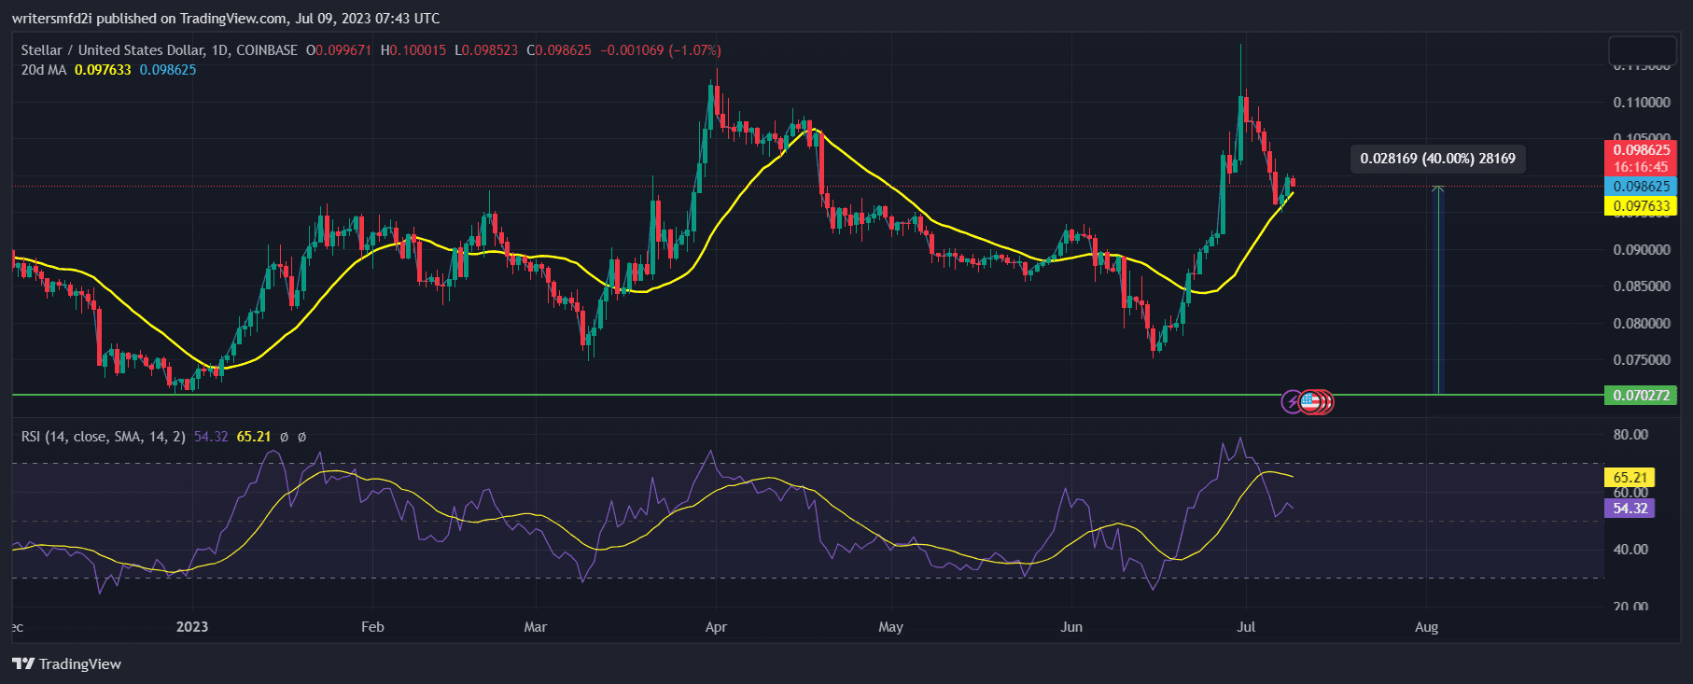Click the green 0.070272 price label
This screenshot has height=684, width=1693.
pyautogui.click(x=1640, y=396)
